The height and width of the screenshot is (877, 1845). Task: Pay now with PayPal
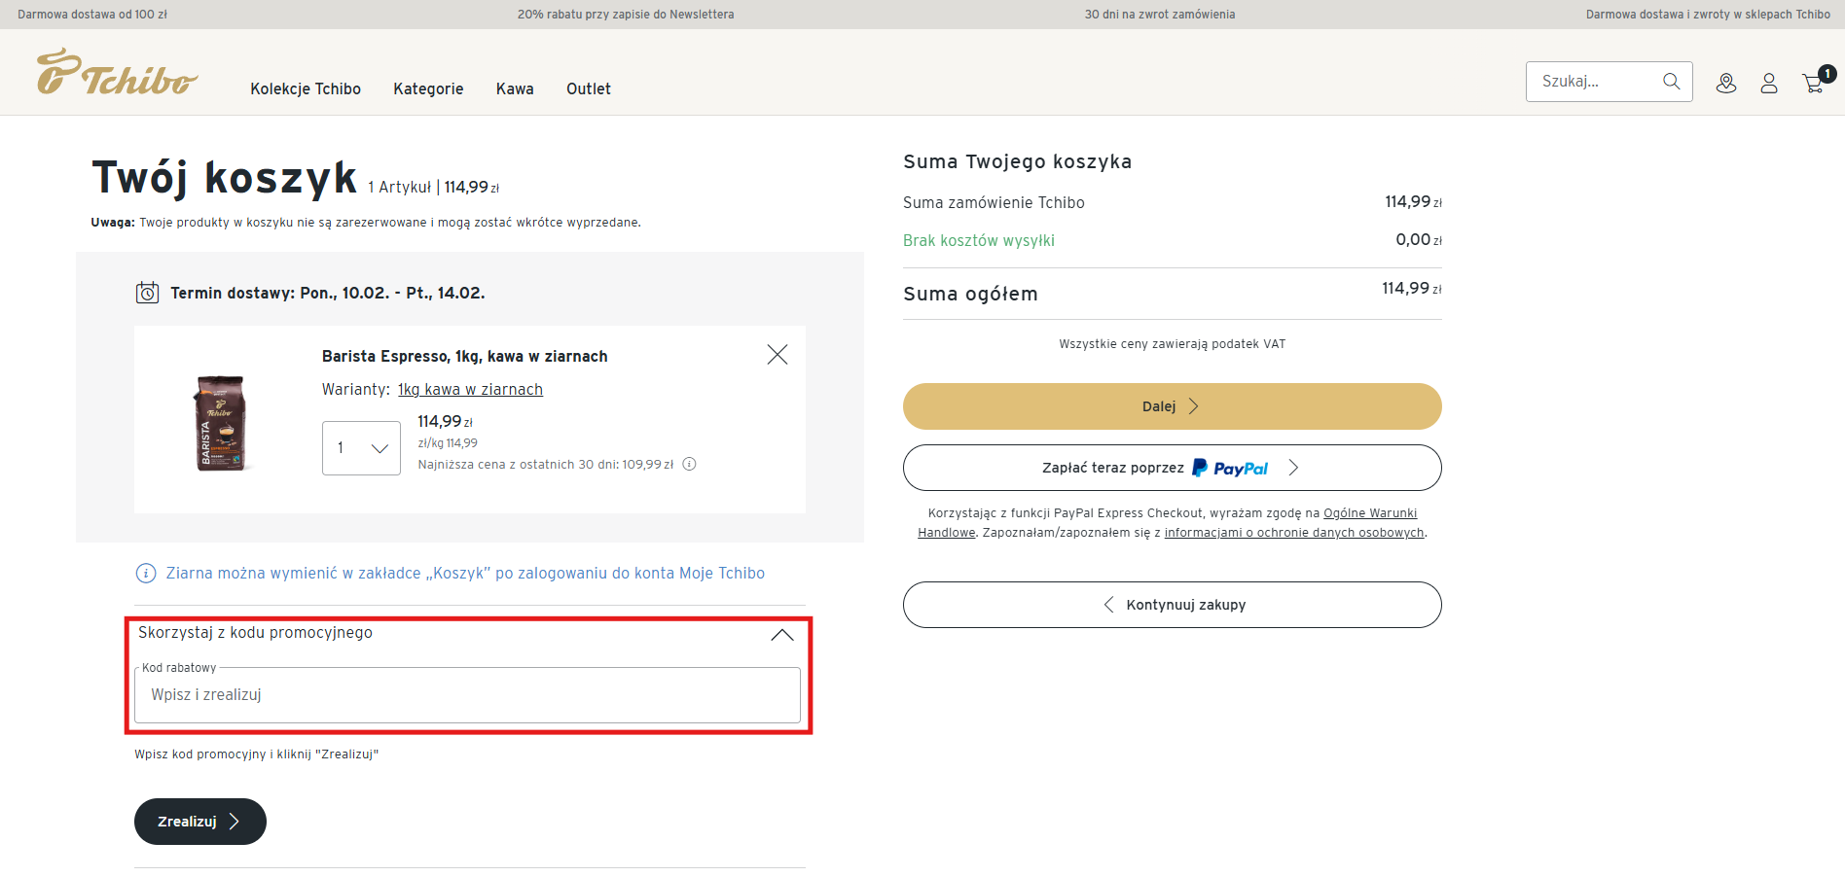pos(1172,468)
